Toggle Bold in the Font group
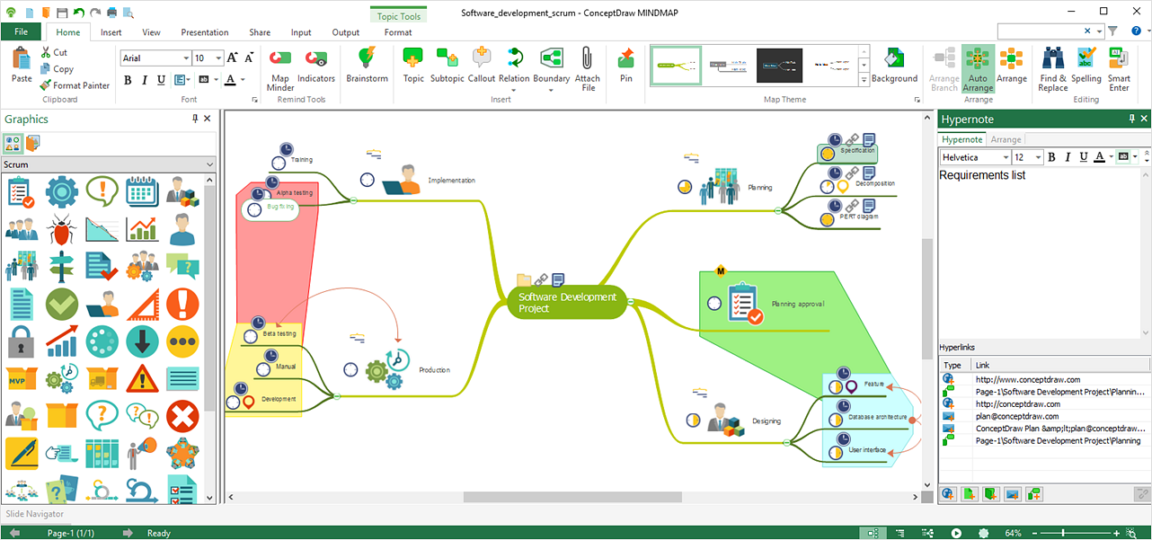 (128, 80)
